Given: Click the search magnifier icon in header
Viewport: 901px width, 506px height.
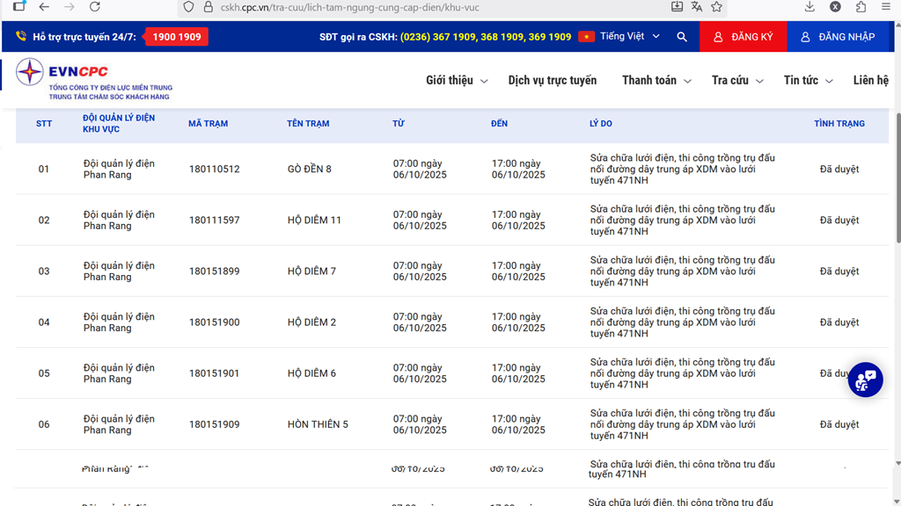Looking at the screenshot, I should (x=682, y=37).
